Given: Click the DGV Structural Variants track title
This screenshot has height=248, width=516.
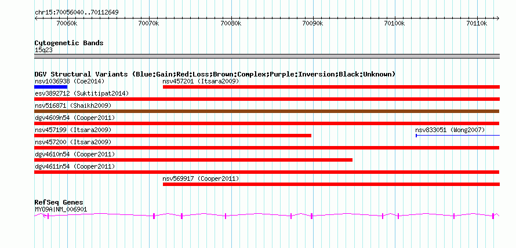Looking at the screenshot, I should tap(215, 74).
